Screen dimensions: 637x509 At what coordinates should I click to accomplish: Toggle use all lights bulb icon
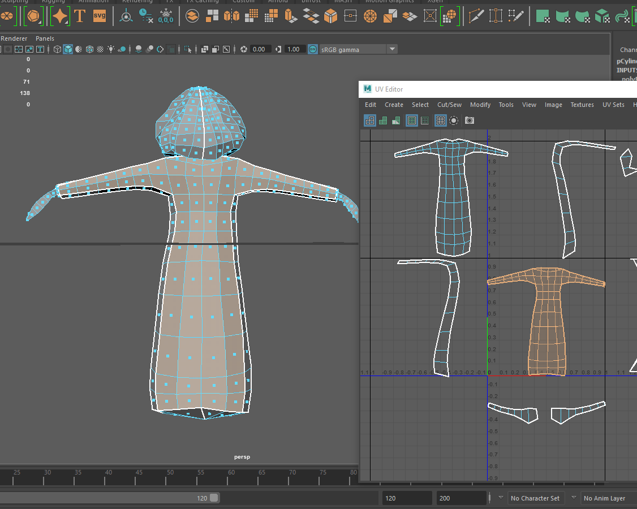(x=111, y=49)
